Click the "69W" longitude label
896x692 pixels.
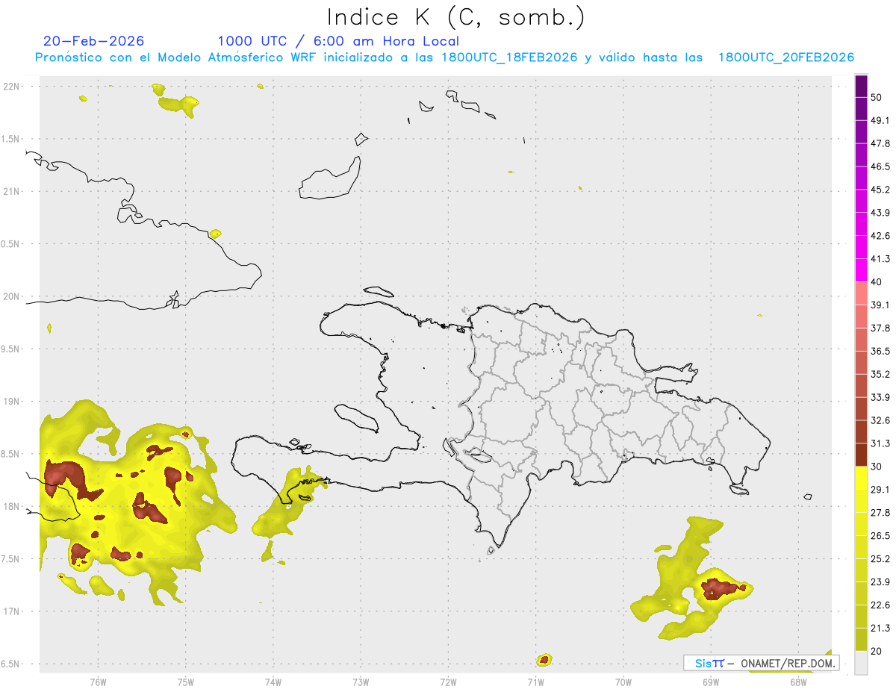(x=711, y=682)
